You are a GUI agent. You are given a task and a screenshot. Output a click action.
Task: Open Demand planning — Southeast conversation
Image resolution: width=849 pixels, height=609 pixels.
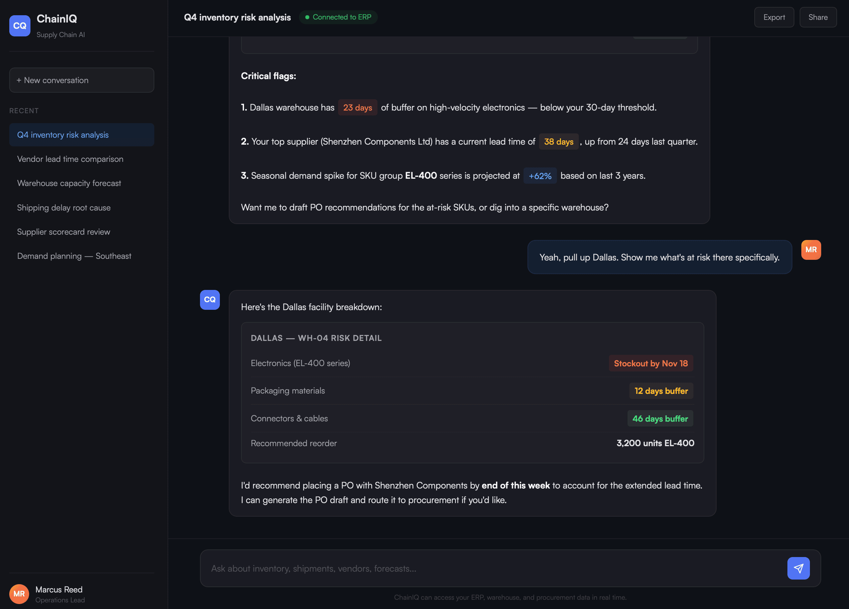pyautogui.click(x=74, y=256)
